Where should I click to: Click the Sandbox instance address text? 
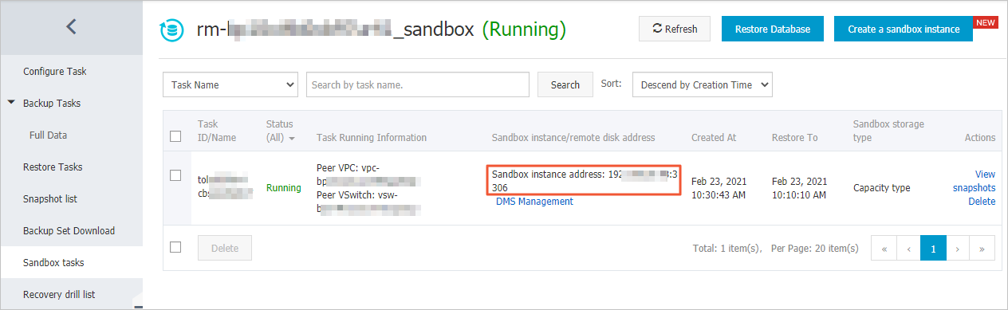(x=585, y=180)
